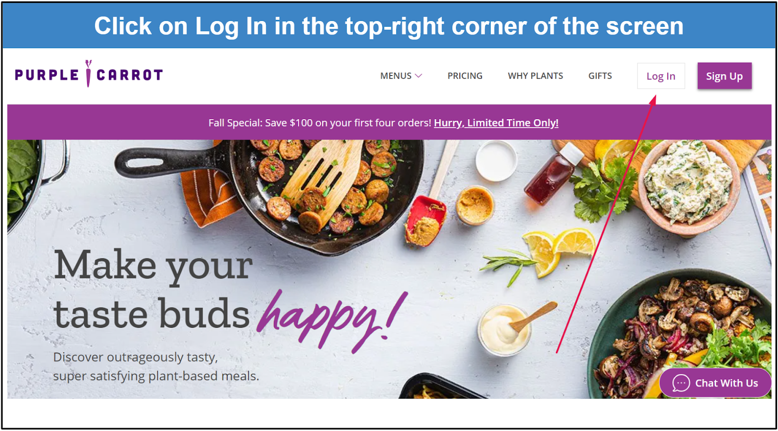The image size is (778, 431).
Task: Select GIFTS in the navigation bar
Action: 600,76
